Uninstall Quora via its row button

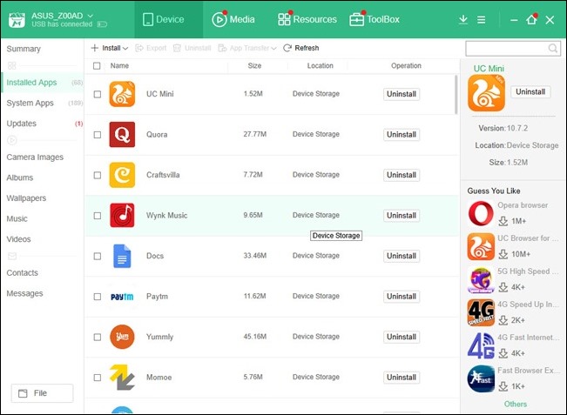pyautogui.click(x=402, y=134)
